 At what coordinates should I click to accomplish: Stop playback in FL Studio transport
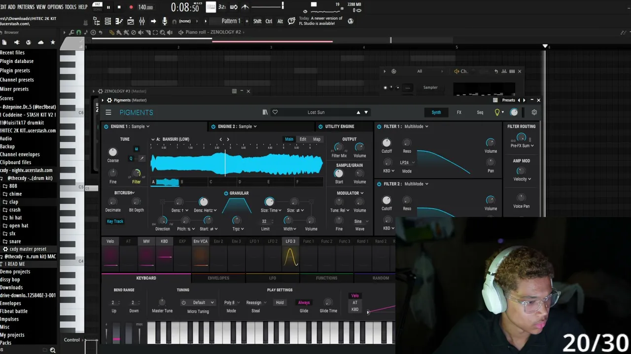pyautogui.click(x=119, y=7)
